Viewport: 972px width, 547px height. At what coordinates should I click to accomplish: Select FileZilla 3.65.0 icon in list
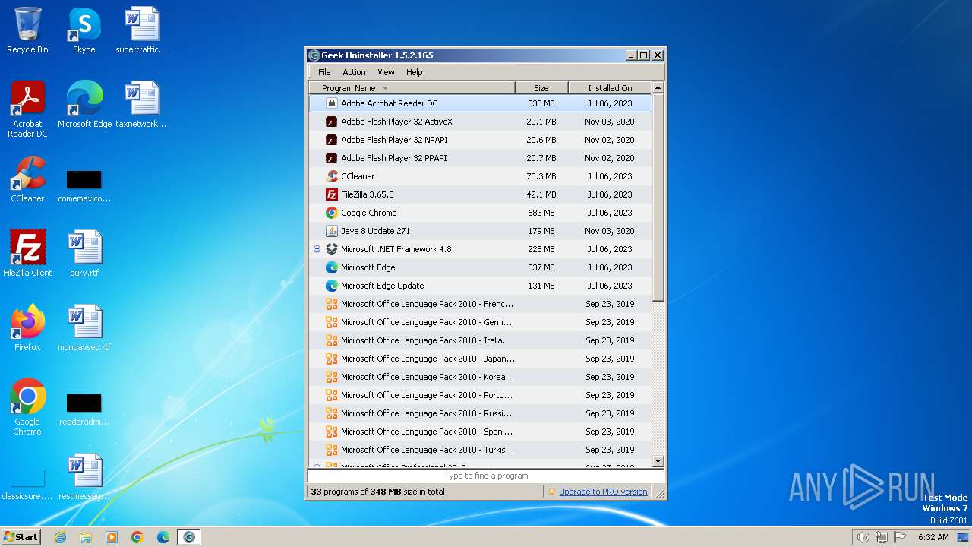point(331,194)
